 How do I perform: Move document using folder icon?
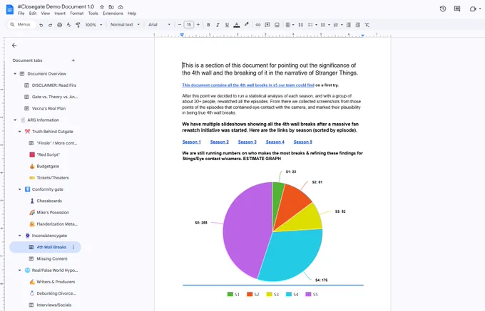[111, 7]
